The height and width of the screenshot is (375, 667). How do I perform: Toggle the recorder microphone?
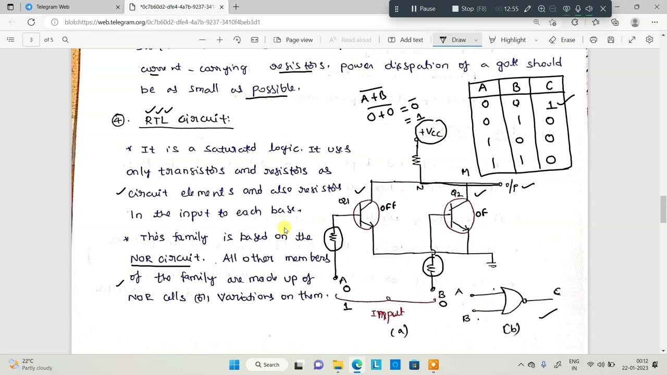point(578,8)
